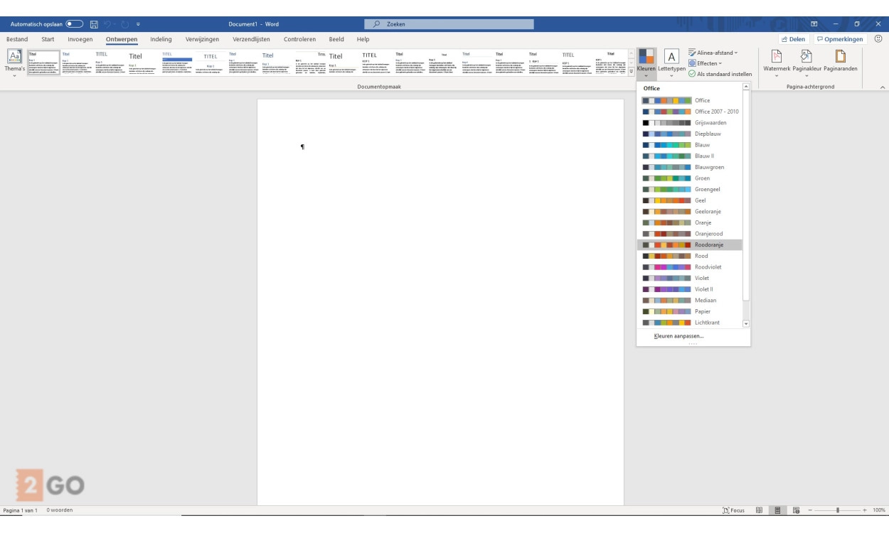The width and height of the screenshot is (889, 533).
Task: Expand the document styles gallery
Action: 631,72
